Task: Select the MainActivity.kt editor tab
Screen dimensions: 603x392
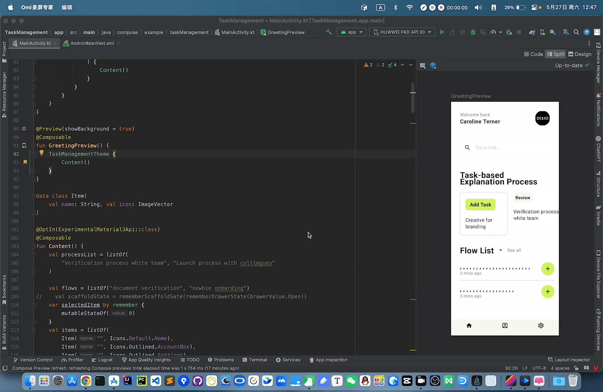Action: [35, 43]
